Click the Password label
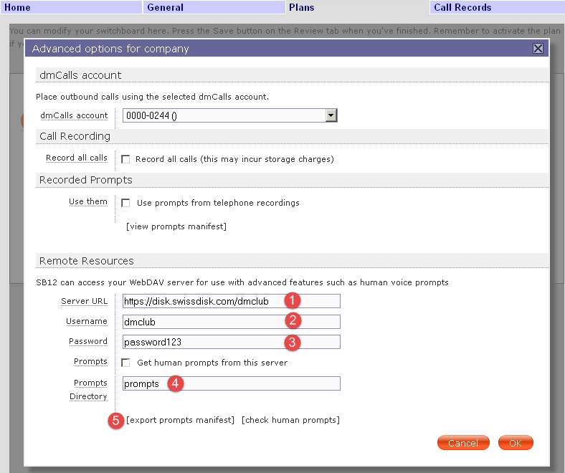Viewport: 565px width, 473px height. click(88, 342)
